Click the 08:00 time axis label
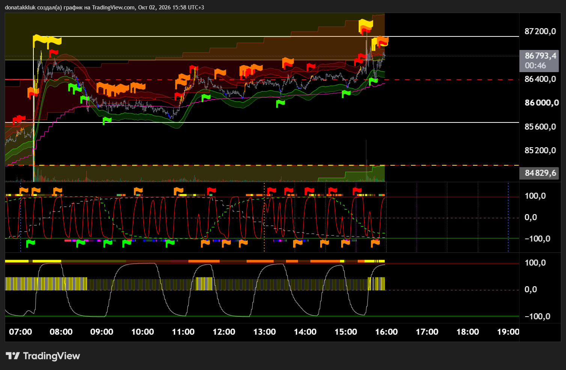The width and height of the screenshot is (566, 370). (61, 332)
